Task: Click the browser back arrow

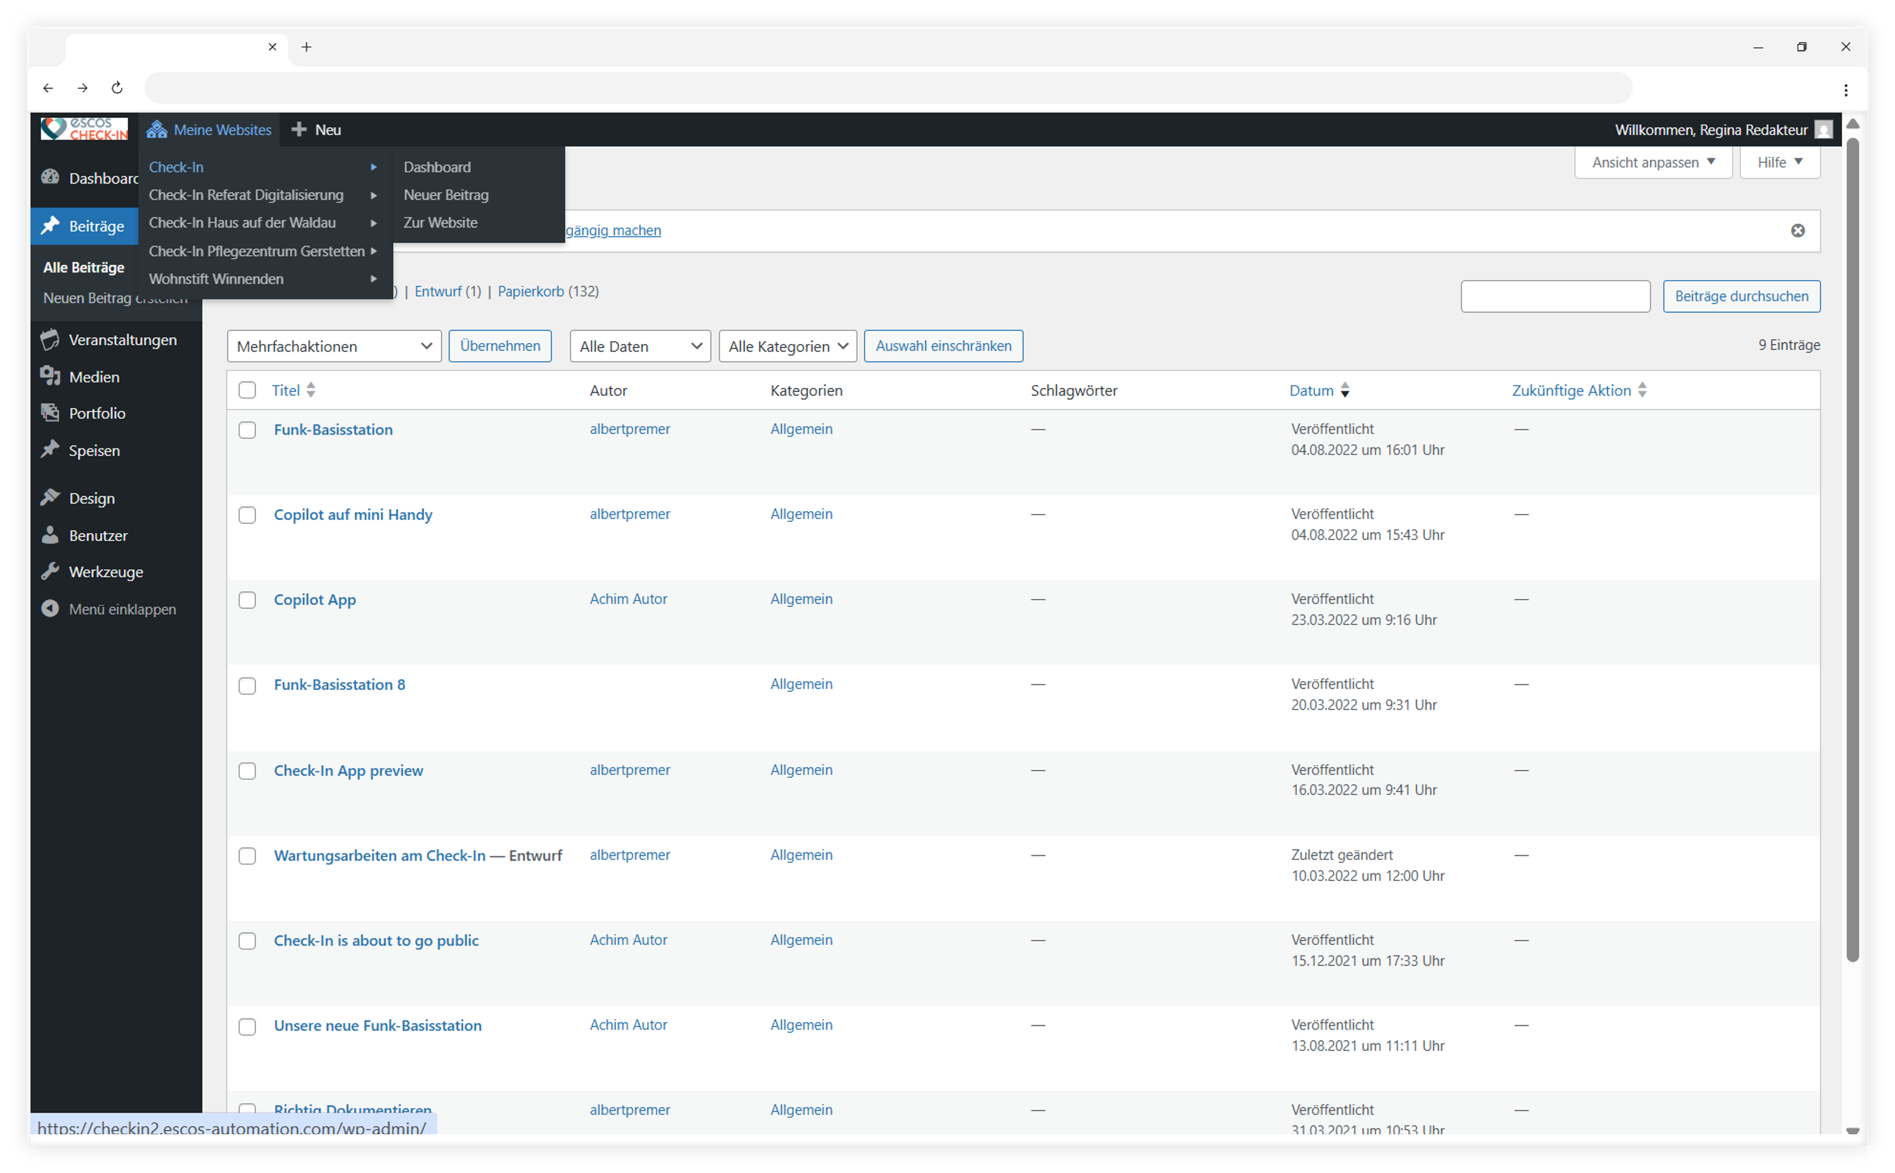Action: pos(48,88)
